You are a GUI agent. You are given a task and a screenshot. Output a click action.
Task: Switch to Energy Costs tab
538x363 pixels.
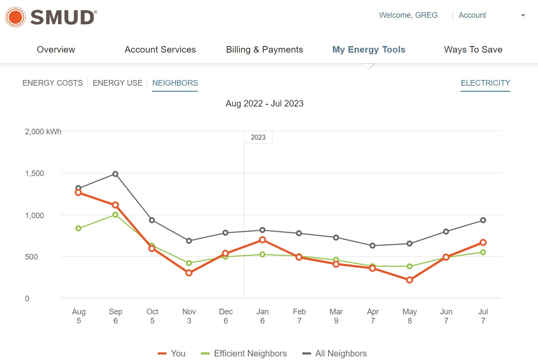pyautogui.click(x=52, y=83)
